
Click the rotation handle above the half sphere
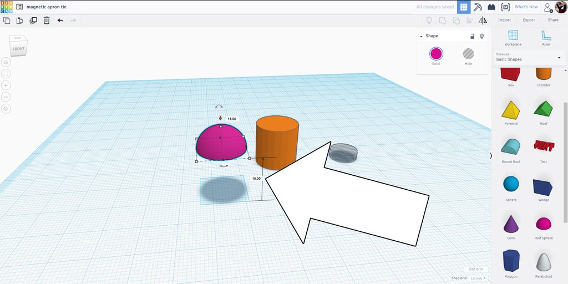pos(219,107)
